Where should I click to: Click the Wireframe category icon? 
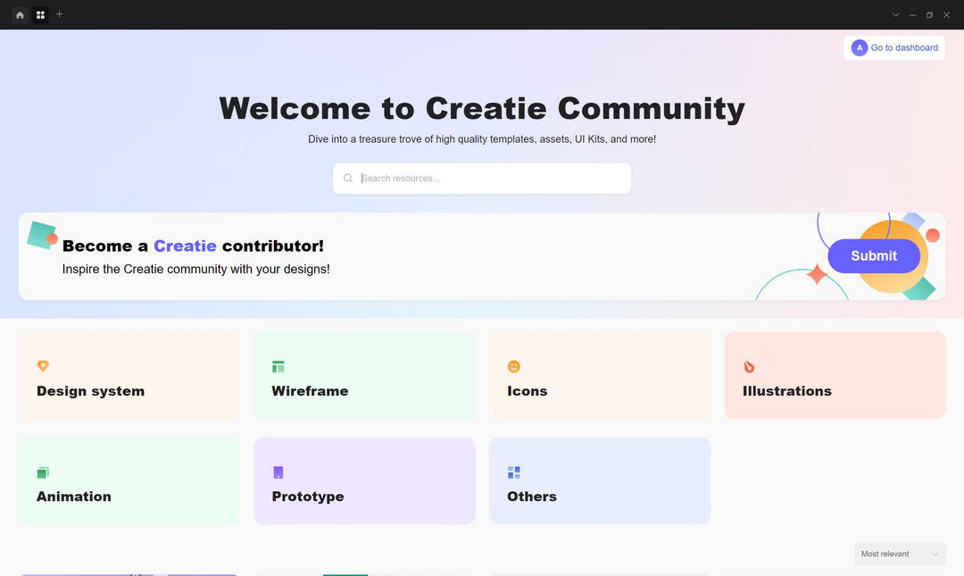[x=278, y=365]
